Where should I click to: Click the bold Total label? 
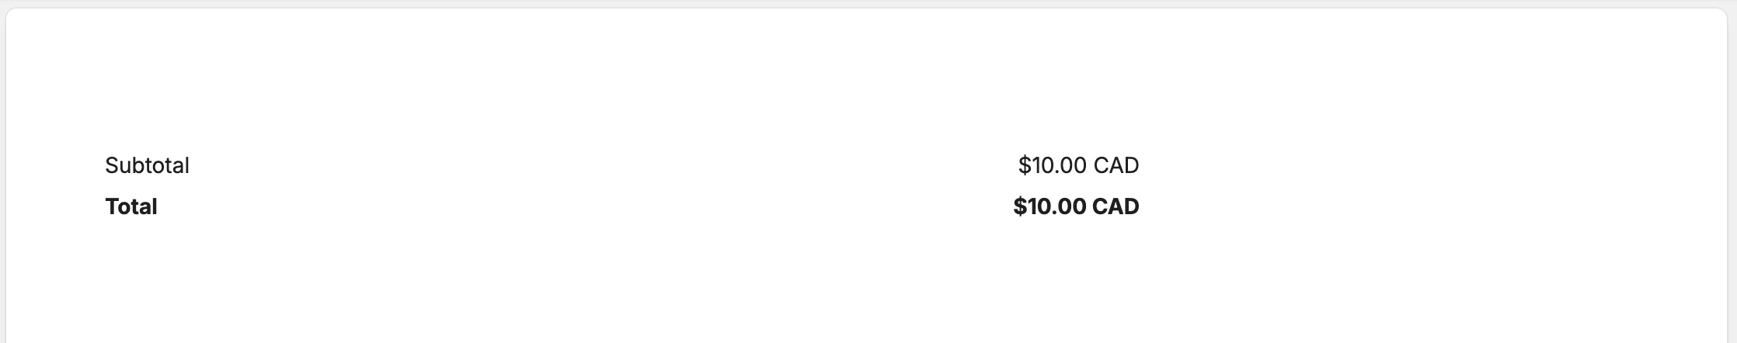pos(131,206)
